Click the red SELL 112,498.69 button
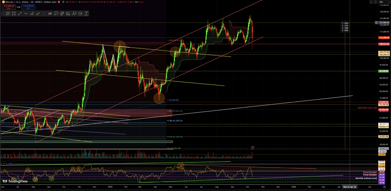The height and width of the screenshot is (191, 391). (x=9, y=7)
